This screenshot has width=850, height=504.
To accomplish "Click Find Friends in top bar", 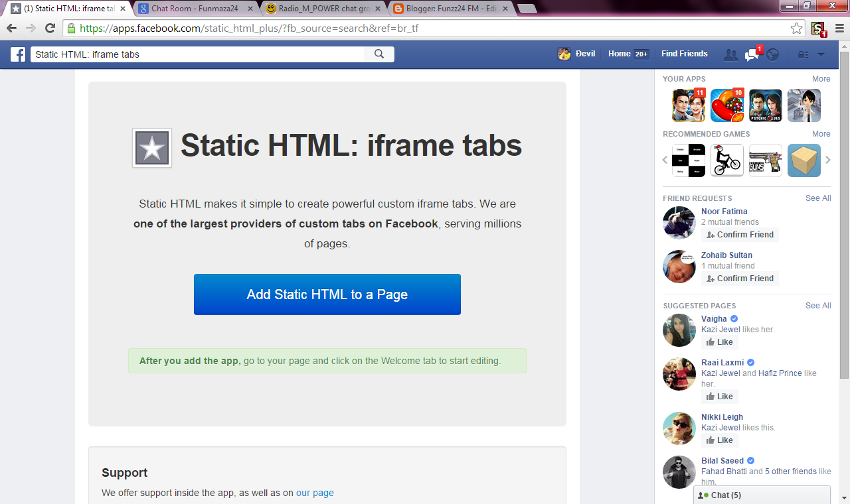I will coord(685,54).
